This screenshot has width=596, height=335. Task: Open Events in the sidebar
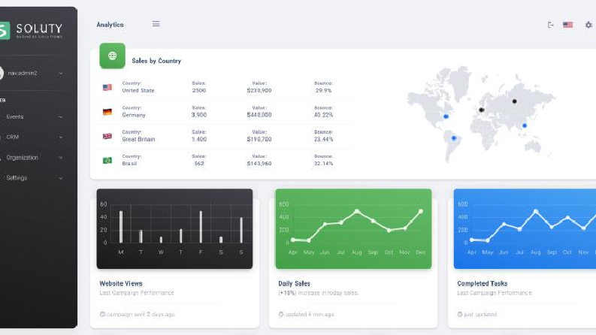click(15, 116)
